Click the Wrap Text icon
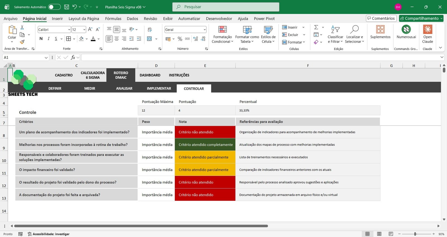 pyautogui.click(x=150, y=29)
